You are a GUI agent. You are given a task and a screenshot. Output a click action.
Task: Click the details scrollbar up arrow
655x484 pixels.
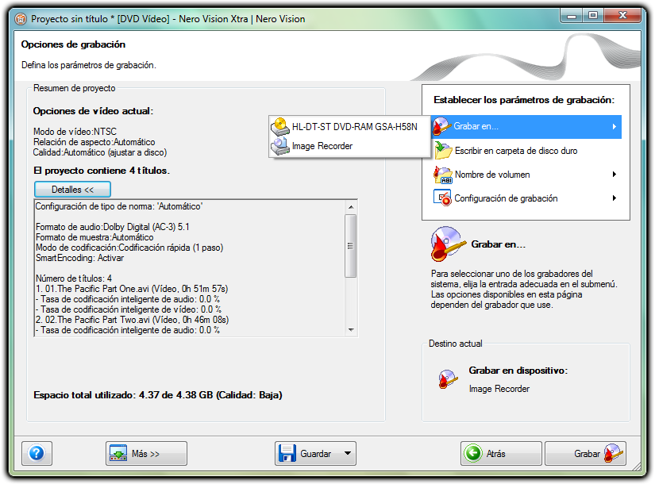coord(351,207)
